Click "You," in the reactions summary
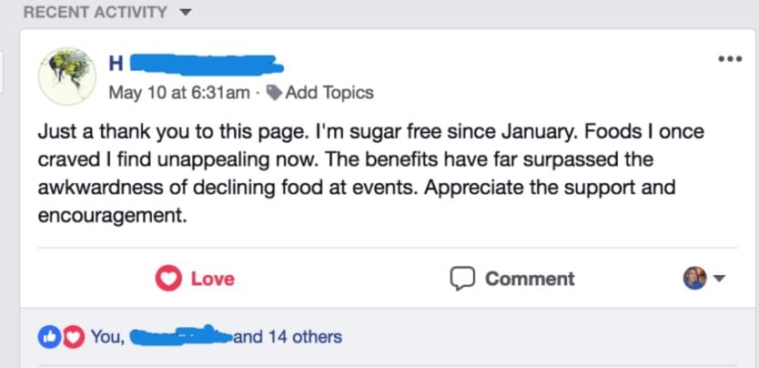 108,336
